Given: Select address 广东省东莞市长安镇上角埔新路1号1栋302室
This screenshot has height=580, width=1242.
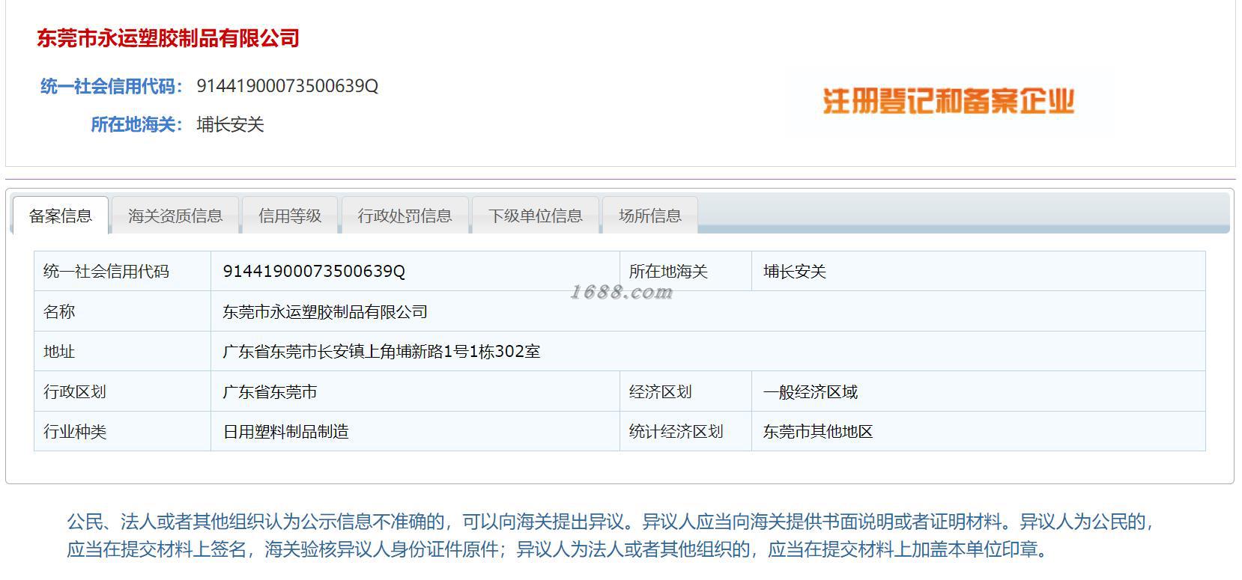Looking at the screenshot, I should [381, 351].
